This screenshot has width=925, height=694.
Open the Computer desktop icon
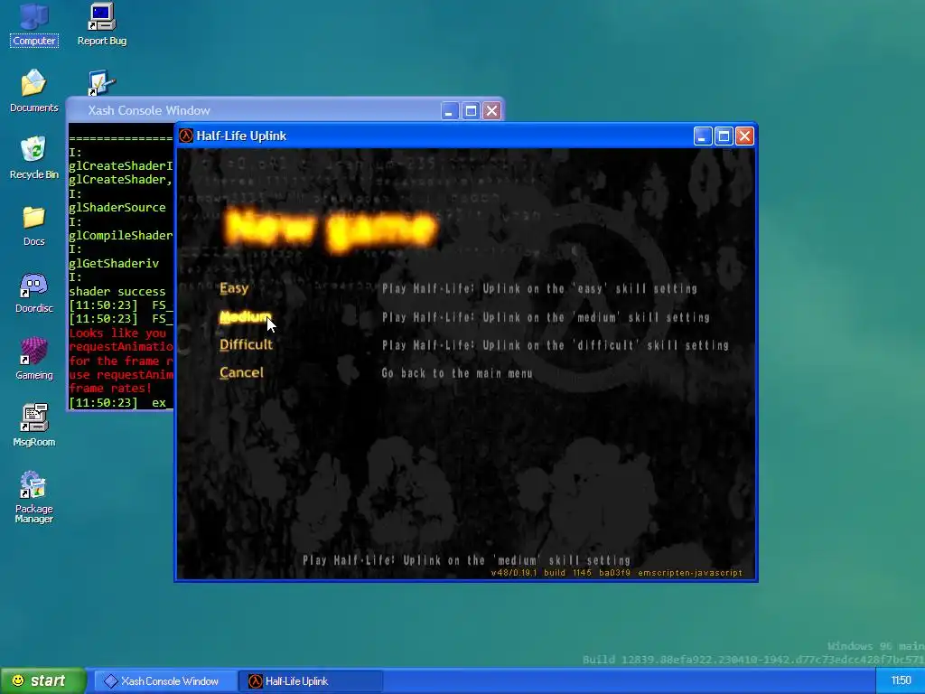(34, 24)
